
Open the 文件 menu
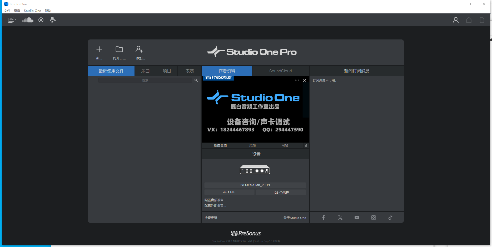[7, 11]
